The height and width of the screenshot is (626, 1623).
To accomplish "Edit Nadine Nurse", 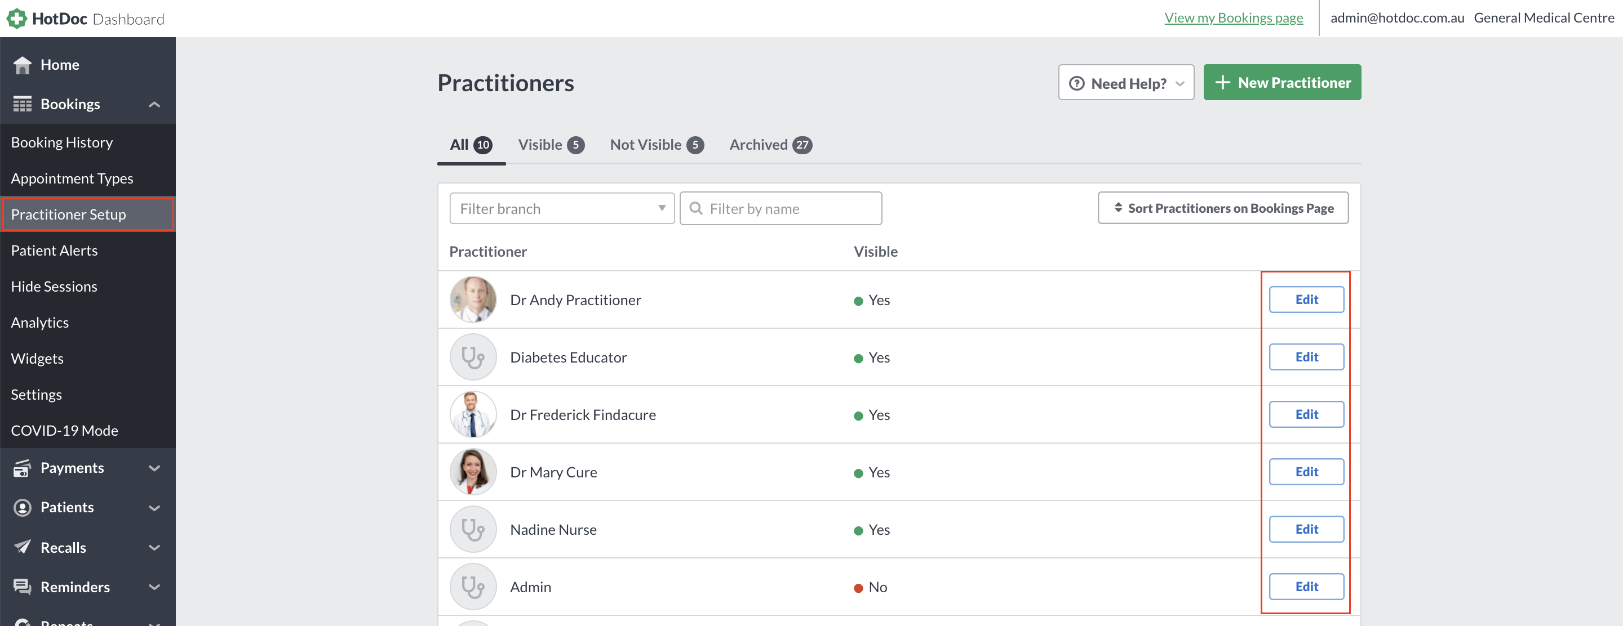I will [x=1306, y=529].
